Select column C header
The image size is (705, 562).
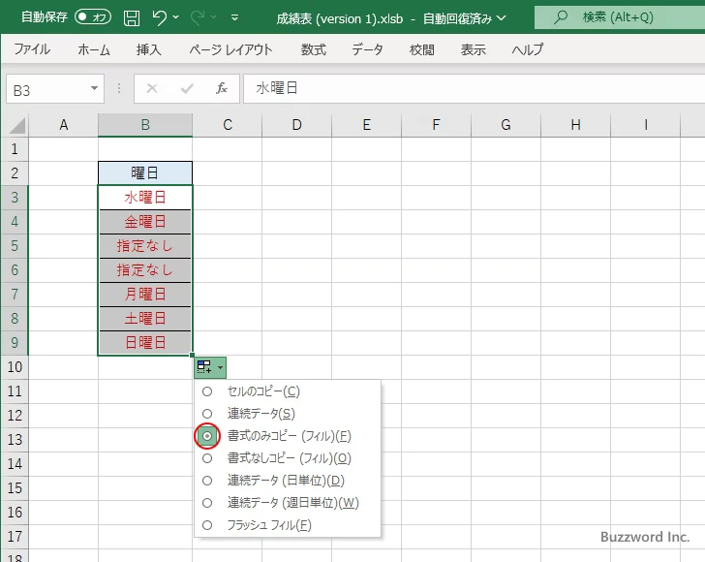pyautogui.click(x=227, y=125)
